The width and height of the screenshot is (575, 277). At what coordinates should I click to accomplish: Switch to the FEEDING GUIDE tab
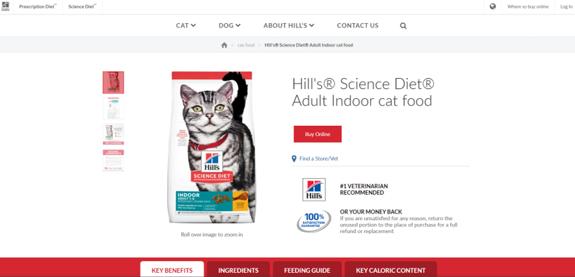pos(307,270)
